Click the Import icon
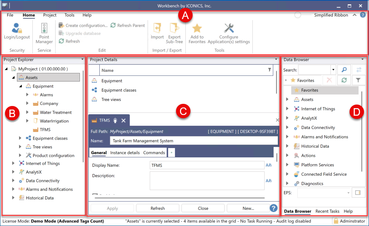The width and height of the screenshot is (369, 226). (x=157, y=28)
